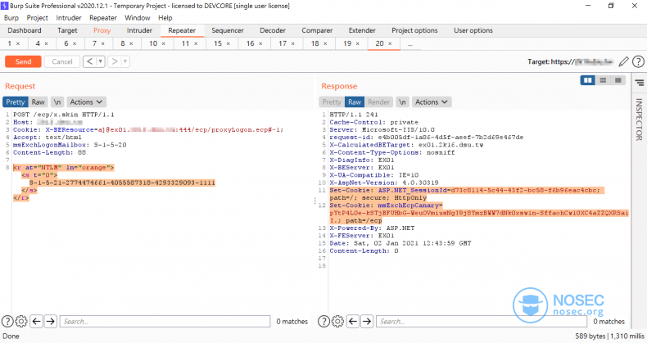Click the response search input field

coord(482,321)
